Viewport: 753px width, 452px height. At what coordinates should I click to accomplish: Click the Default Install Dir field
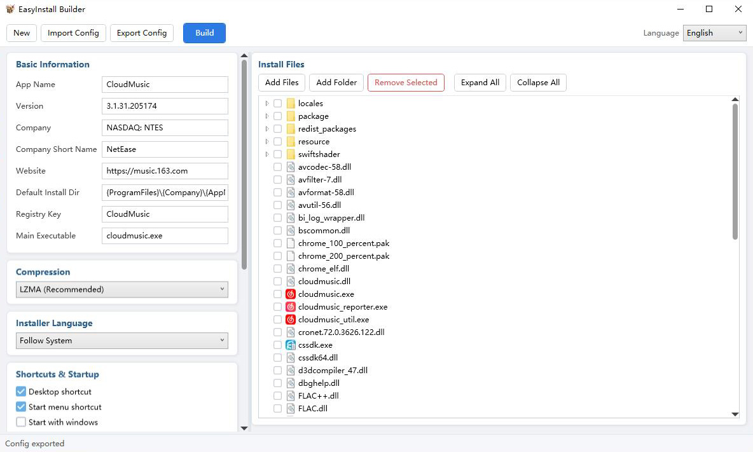(x=165, y=193)
